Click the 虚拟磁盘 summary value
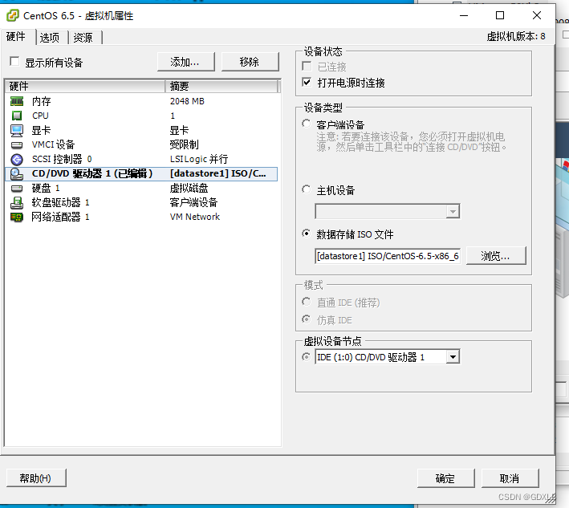Viewport: 569px width, 508px height. pos(189,188)
